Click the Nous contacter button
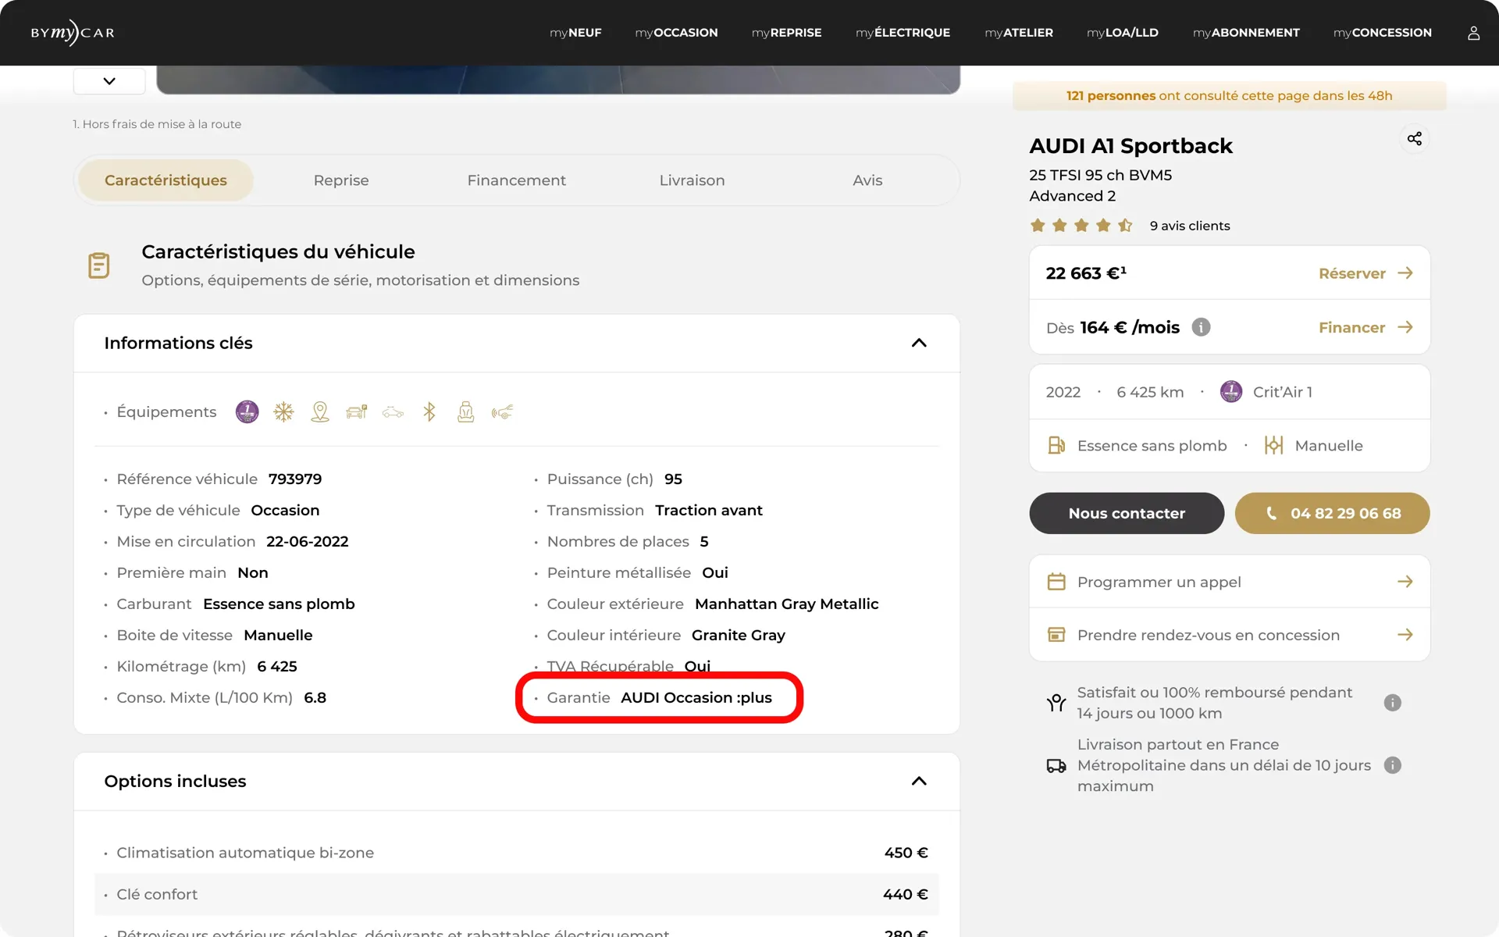The width and height of the screenshot is (1499, 937). [1127, 513]
